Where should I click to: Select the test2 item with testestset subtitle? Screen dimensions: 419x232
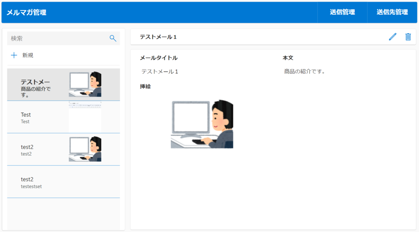click(63, 182)
